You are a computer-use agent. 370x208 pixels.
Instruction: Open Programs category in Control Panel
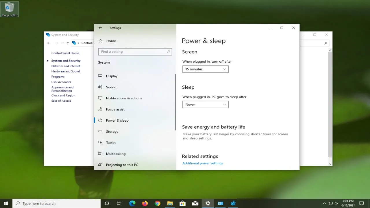[58, 77]
